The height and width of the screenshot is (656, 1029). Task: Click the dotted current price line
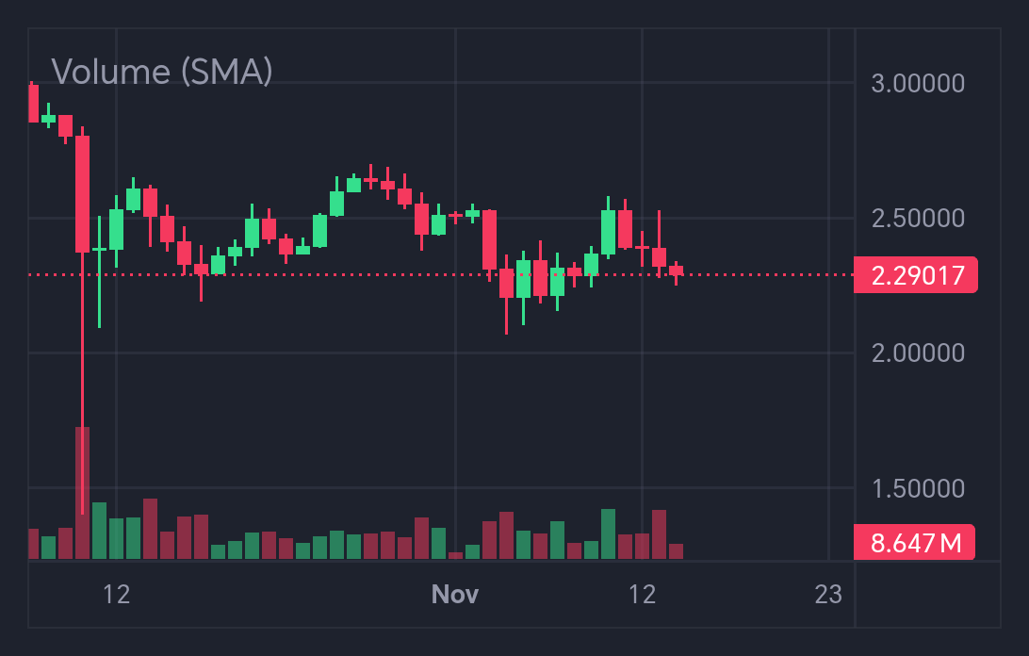[x=754, y=275]
